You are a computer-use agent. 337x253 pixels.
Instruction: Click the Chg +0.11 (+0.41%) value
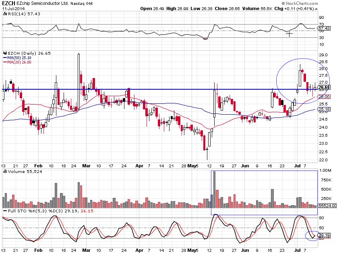click(x=294, y=9)
